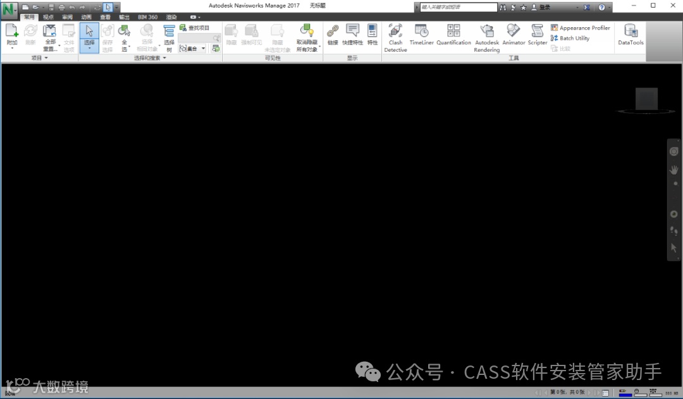Screen dimensions: 683x399
Task: Toggle 快捷特性 (Quick Properties) display
Action: (352, 34)
